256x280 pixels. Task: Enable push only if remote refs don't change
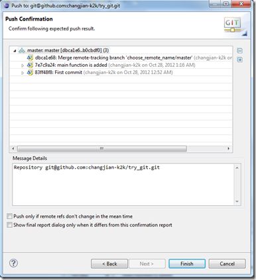pyautogui.click(x=9, y=216)
